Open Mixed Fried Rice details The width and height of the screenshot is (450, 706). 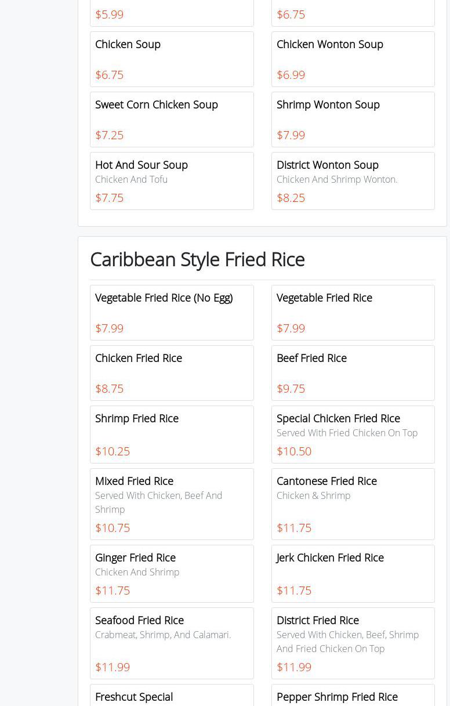pos(172,504)
